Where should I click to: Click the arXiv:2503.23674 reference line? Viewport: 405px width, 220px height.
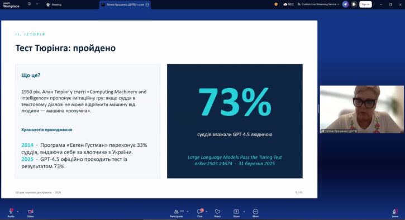coord(235,164)
